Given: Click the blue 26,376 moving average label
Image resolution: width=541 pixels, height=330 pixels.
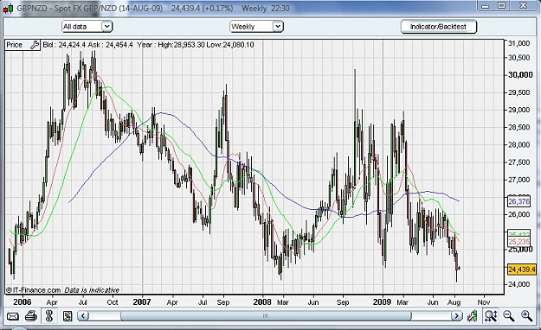Looking at the screenshot, I should [x=518, y=201].
